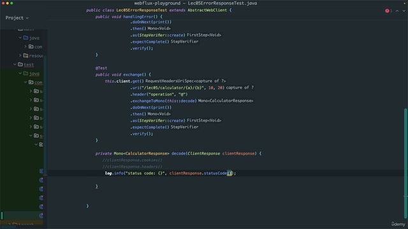This screenshot has height=229, width=408.
Task: Collapse the test folder chevron
Action: tap(15, 64)
